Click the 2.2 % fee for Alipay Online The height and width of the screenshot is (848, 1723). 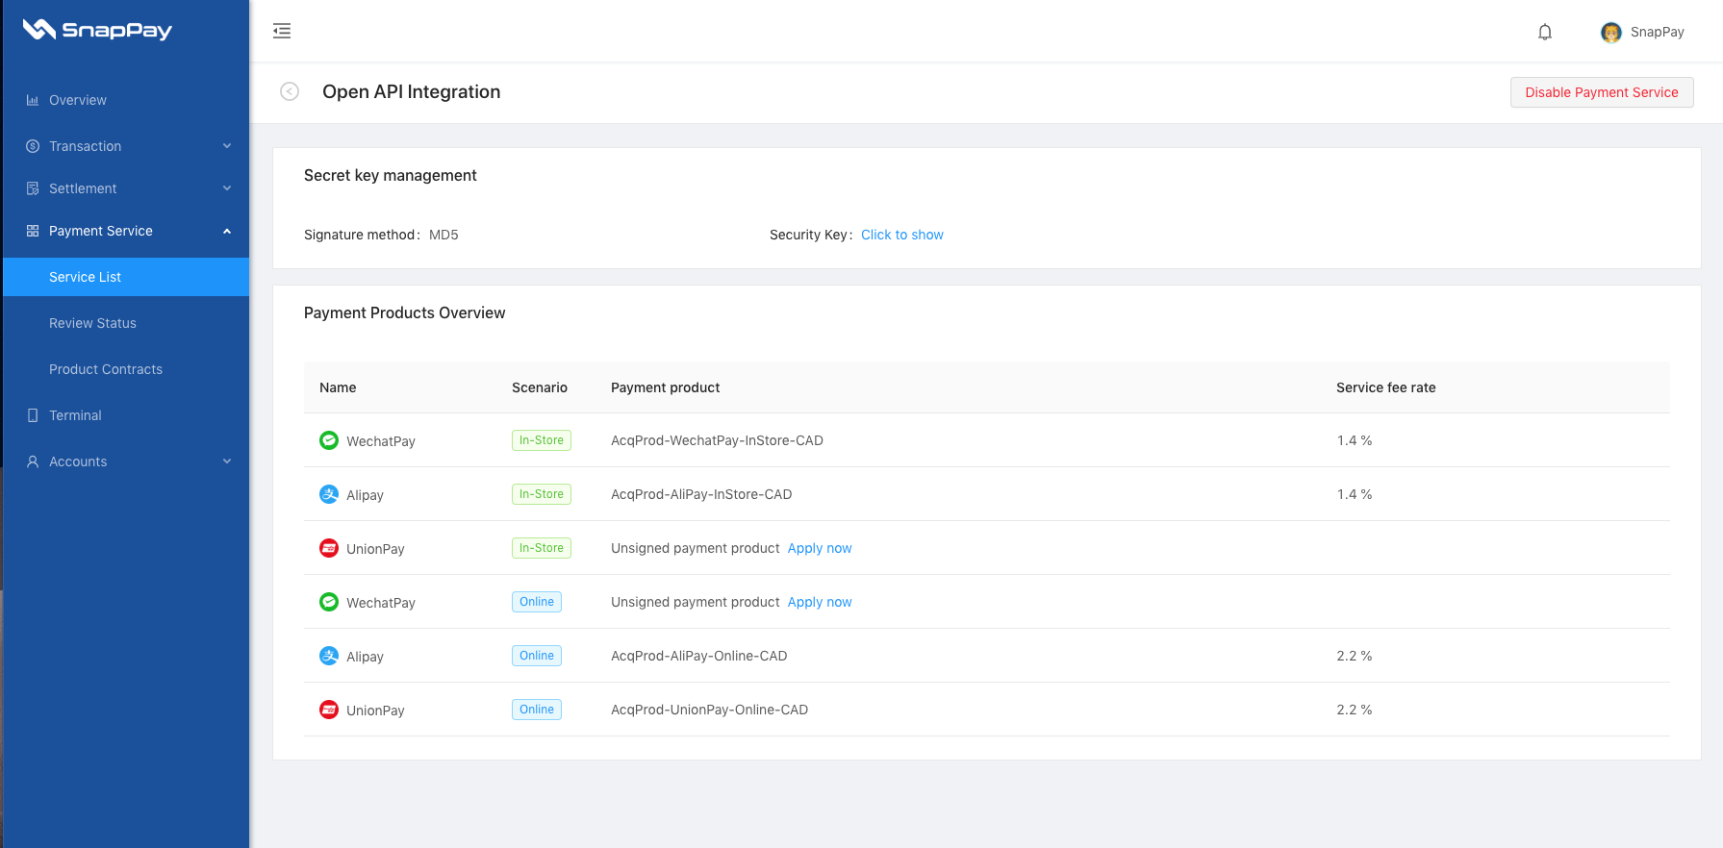1355,656
